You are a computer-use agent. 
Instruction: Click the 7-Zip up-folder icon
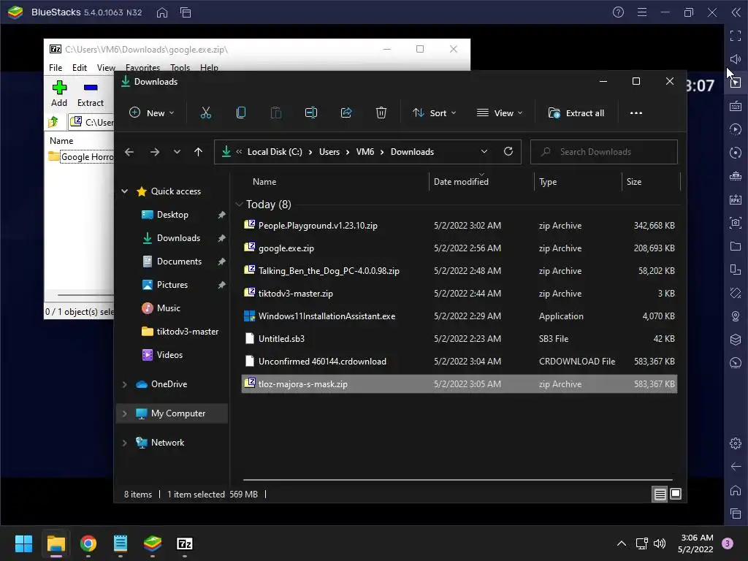(53, 122)
